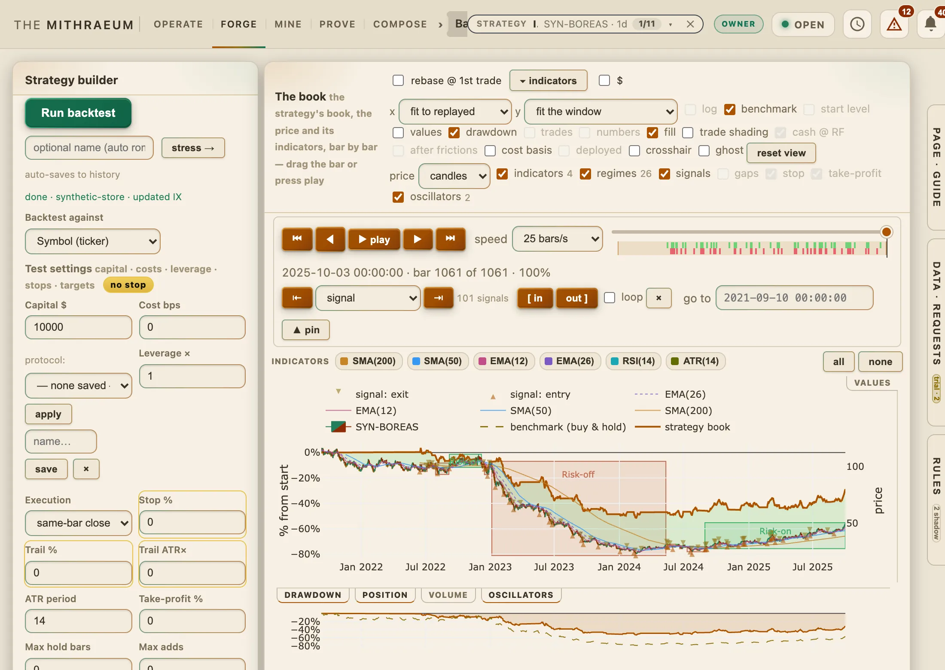Screen dimensions: 945x670
Task: Open the OPERATE menu
Action: [x=178, y=24]
